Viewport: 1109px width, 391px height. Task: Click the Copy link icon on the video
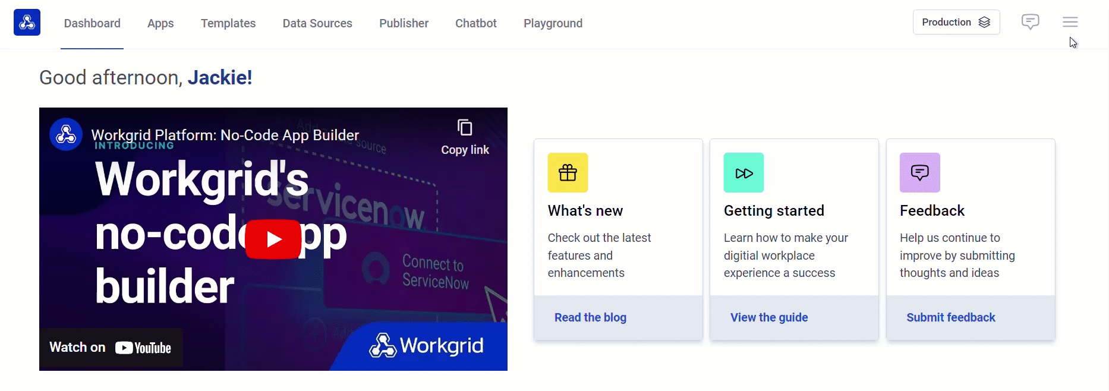pos(465,137)
